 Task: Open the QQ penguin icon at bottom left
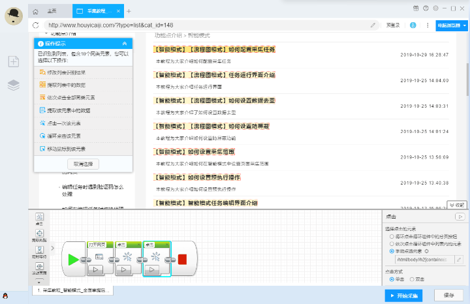point(5,297)
